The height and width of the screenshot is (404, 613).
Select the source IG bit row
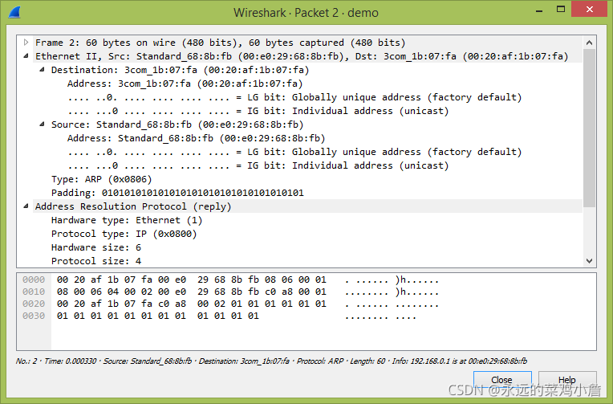coord(258,165)
